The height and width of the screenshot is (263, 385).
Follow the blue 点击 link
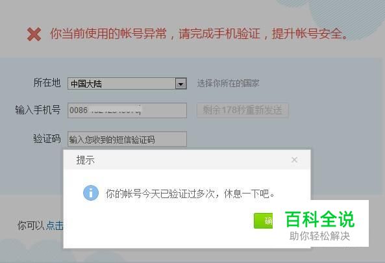coord(55,225)
